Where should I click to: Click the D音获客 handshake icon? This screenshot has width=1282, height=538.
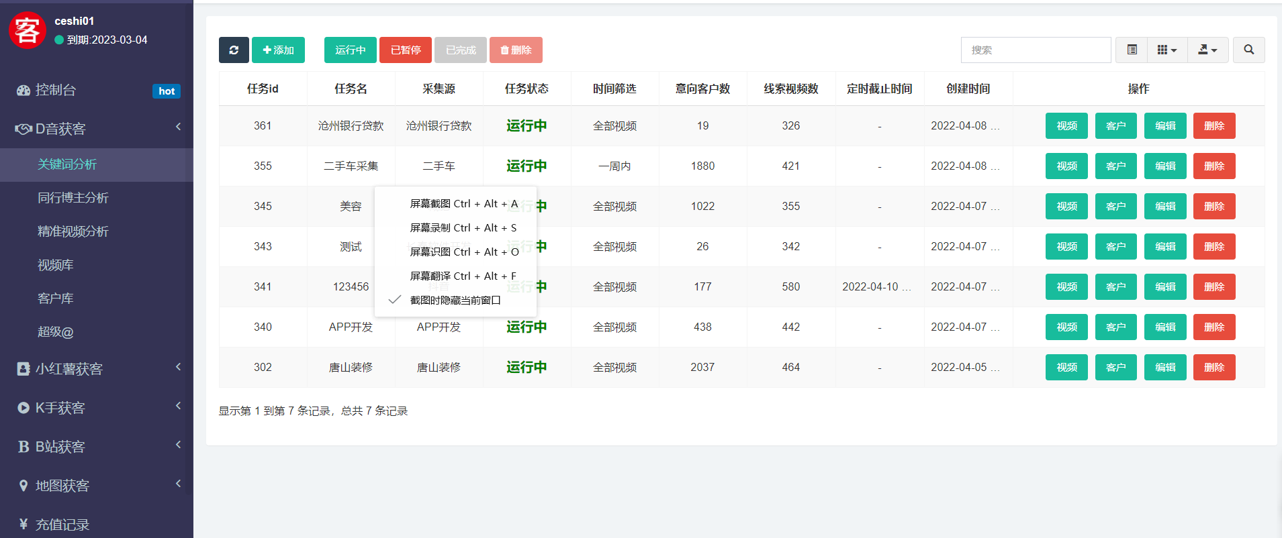pyautogui.click(x=24, y=129)
